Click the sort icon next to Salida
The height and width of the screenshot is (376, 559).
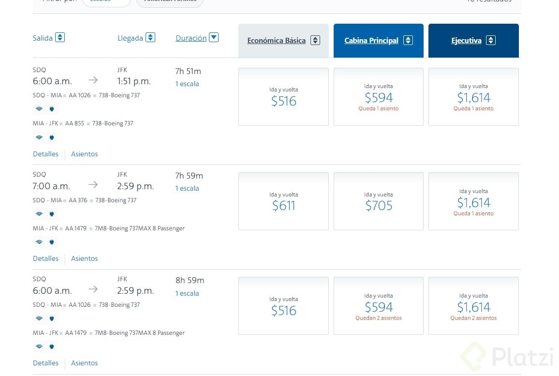60,37
